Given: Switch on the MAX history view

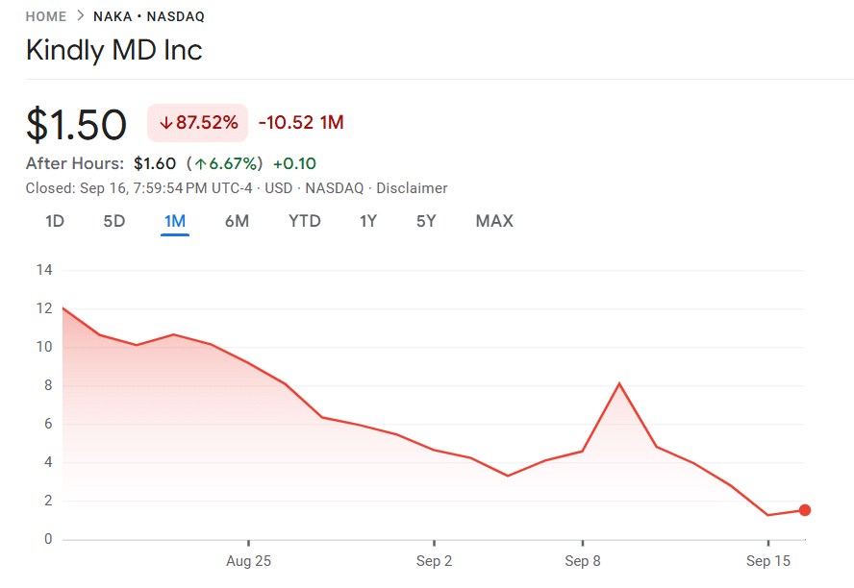Looking at the screenshot, I should (x=493, y=220).
